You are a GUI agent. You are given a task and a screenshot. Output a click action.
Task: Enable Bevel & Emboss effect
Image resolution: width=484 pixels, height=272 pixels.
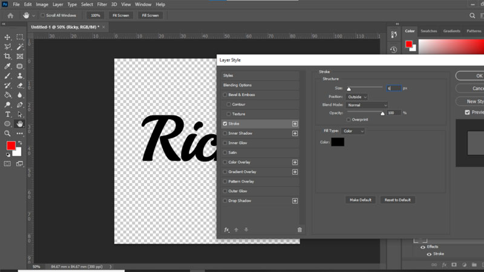pyautogui.click(x=224, y=95)
